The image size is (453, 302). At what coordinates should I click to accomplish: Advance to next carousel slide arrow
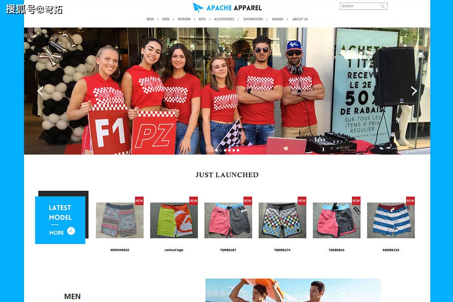click(x=414, y=91)
